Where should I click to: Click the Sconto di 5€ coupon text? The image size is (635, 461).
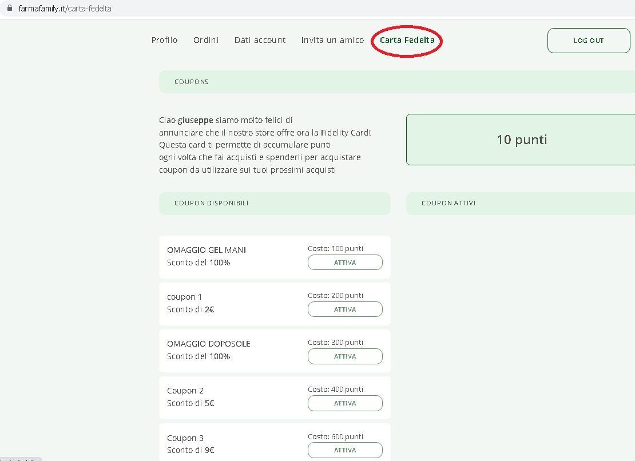pos(190,403)
